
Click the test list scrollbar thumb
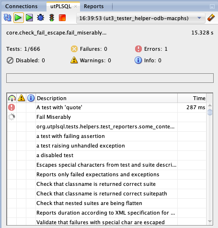pos(210,112)
